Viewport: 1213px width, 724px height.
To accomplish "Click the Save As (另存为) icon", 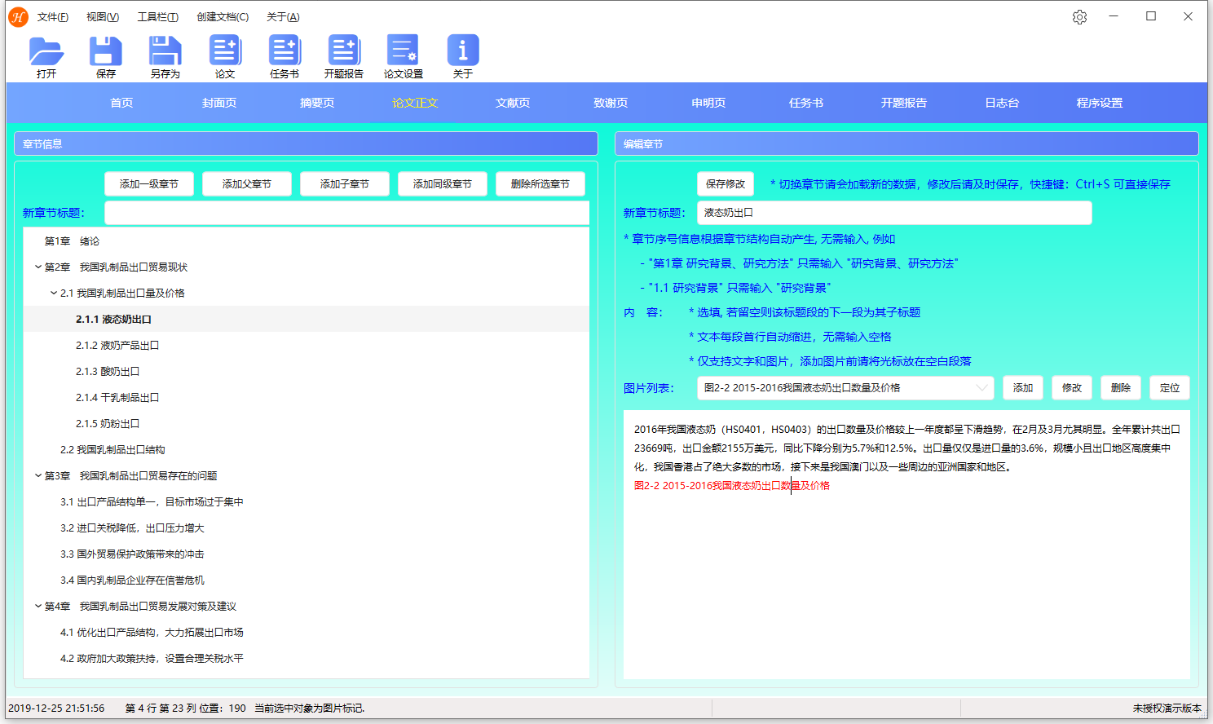I will click(x=165, y=51).
